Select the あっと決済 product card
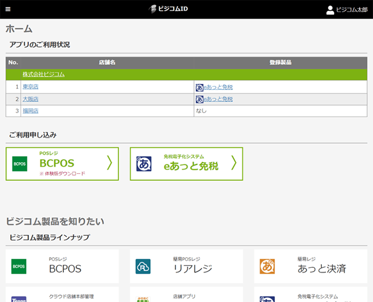 (x=310, y=266)
